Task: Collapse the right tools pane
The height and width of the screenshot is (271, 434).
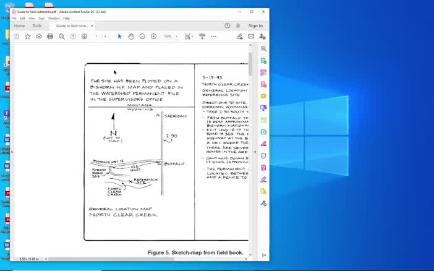Action: point(263,255)
